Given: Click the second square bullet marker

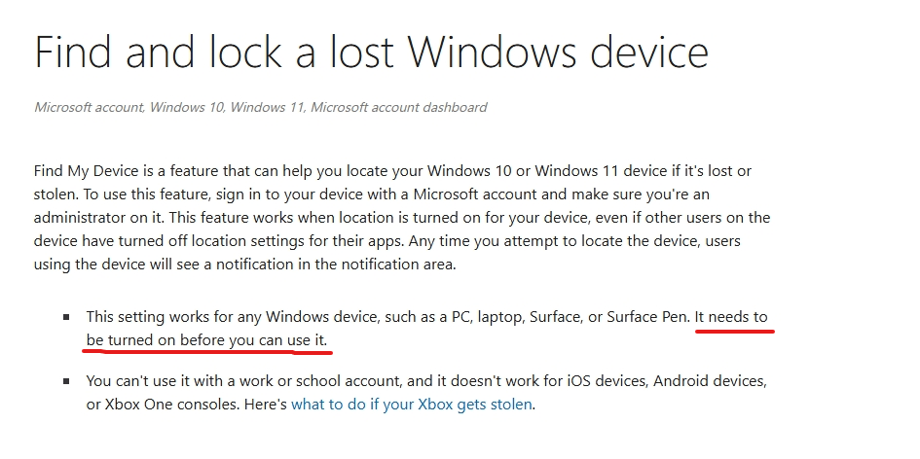Looking at the screenshot, I should [66, 380].
